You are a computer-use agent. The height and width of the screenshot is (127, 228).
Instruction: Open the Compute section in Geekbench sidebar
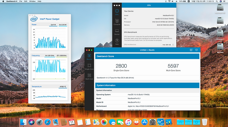pyautogui.click(x=117, y=22)
